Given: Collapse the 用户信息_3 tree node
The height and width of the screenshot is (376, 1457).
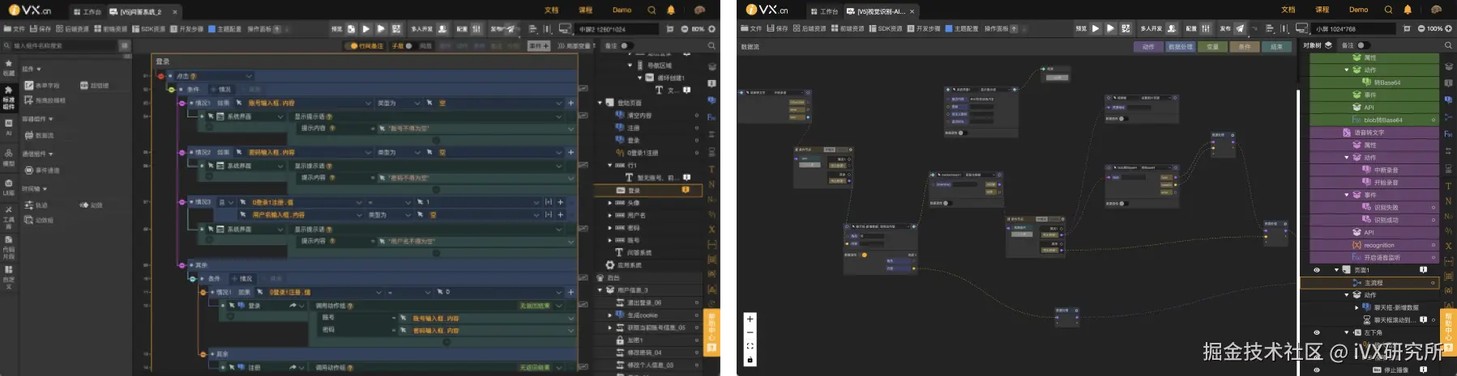Looking at the screenshot, I should click(600, 289).
